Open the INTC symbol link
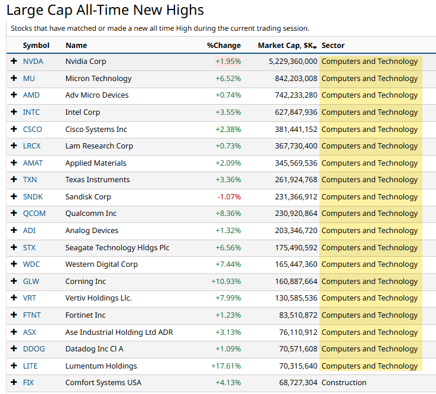 [31, 112]
